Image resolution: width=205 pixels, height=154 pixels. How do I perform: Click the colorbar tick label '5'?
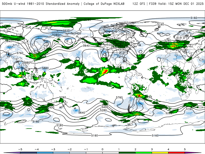(x=185, y=149)
